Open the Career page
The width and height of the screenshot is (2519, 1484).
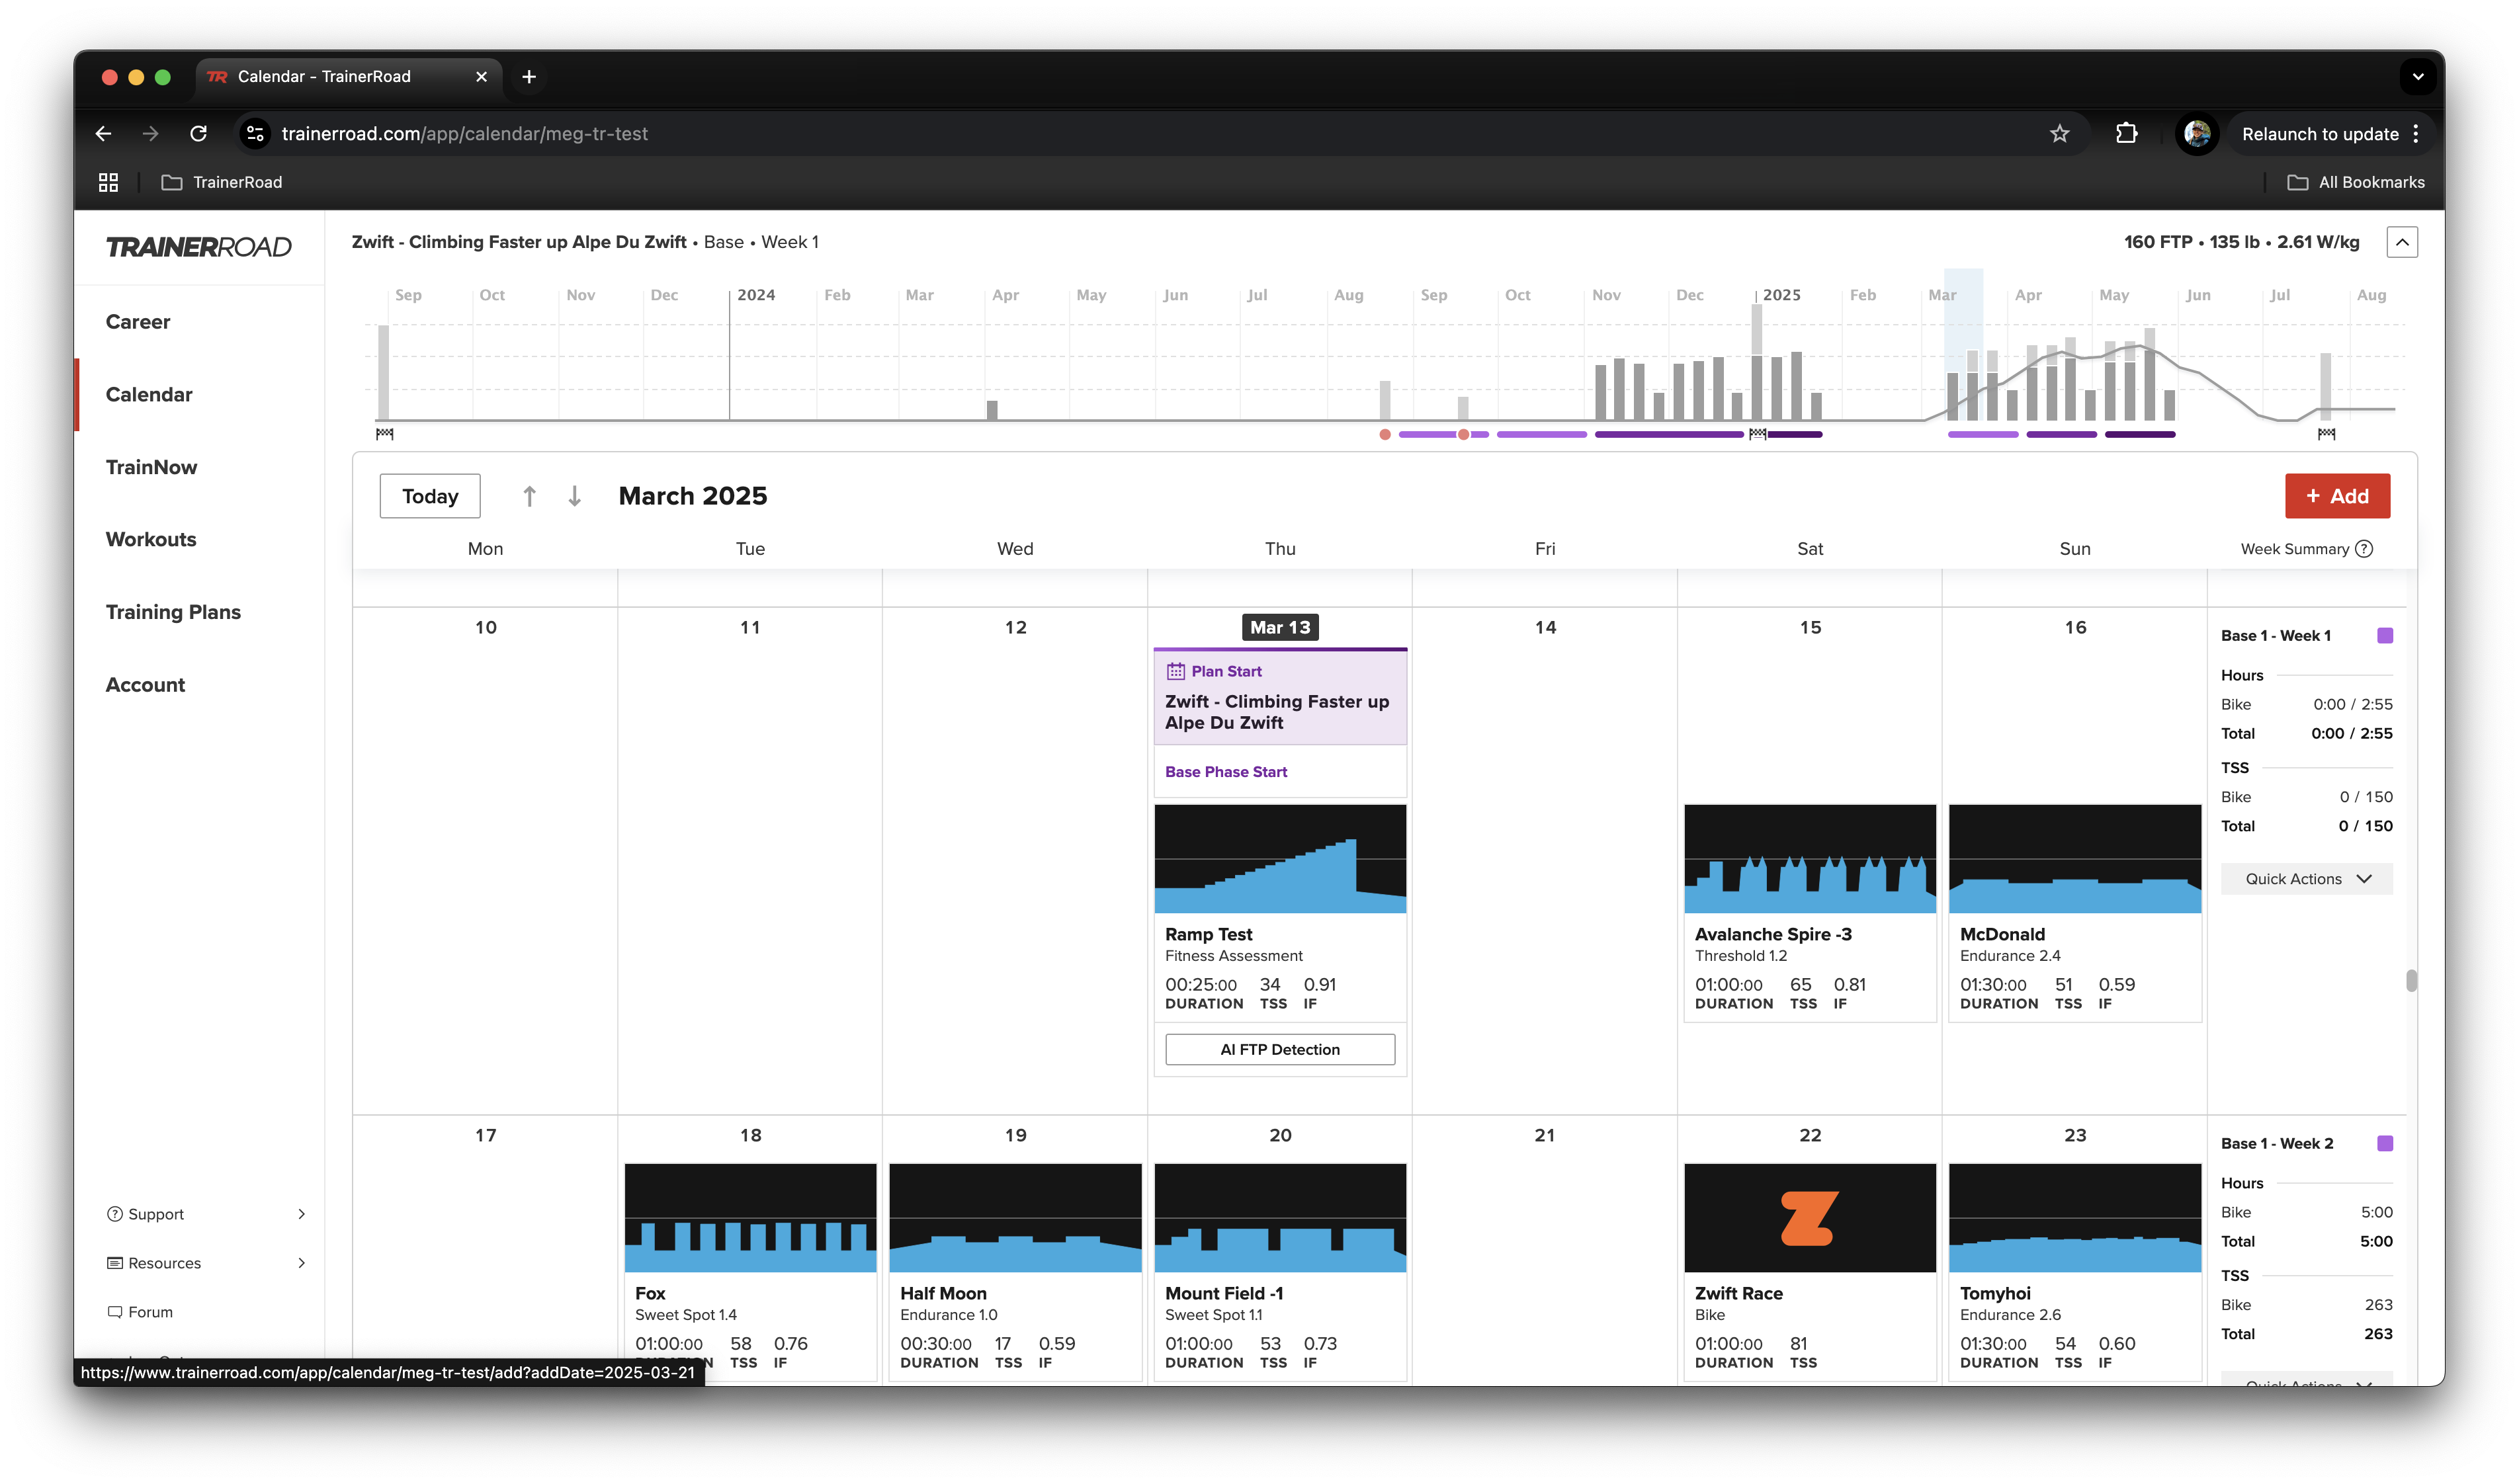click(138, 322)
